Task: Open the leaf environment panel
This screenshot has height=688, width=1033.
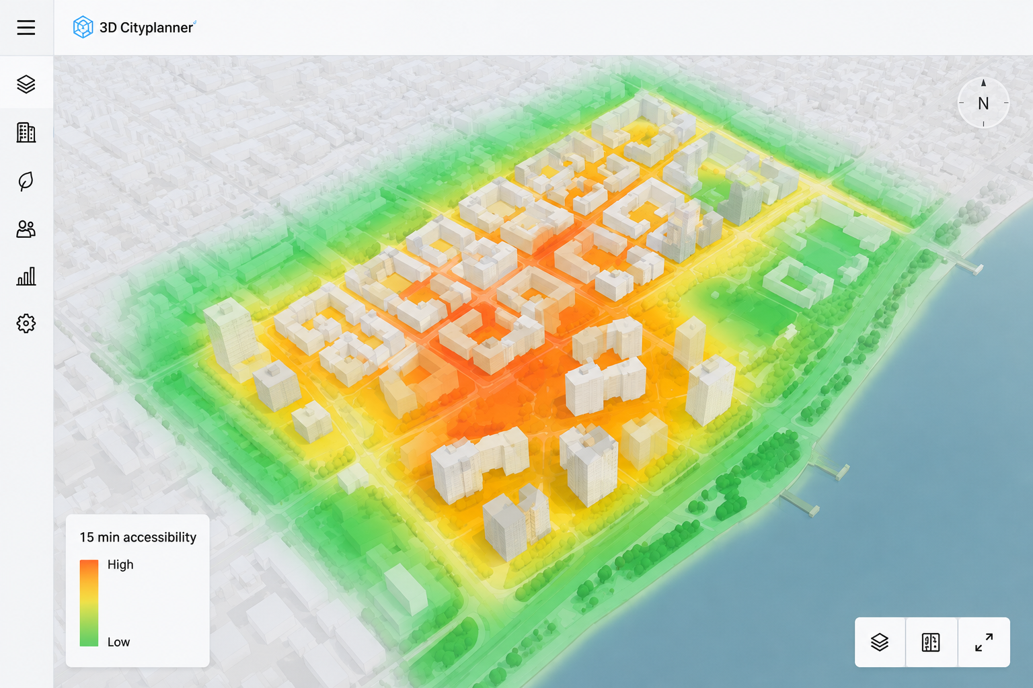Action: pos(26,181)
